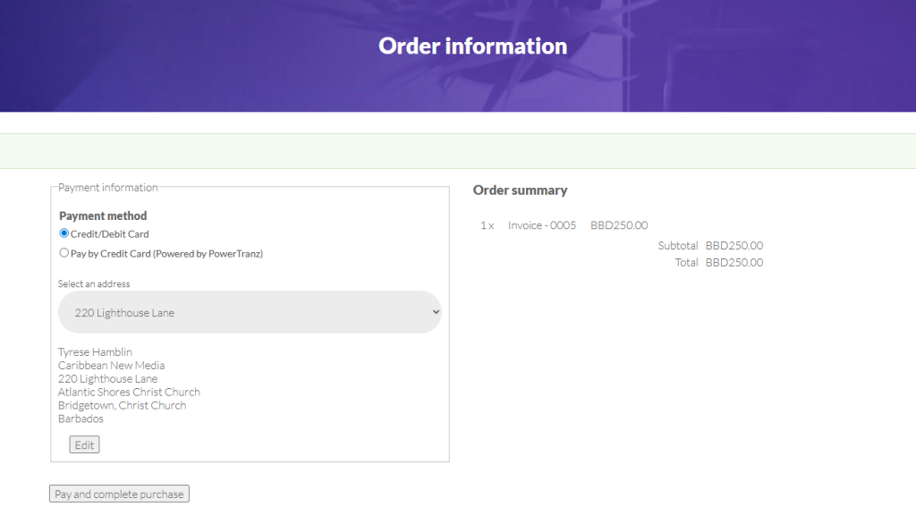The image size is (916, 524).
Task: Click the Select an address label
Action: pos(94,284)
